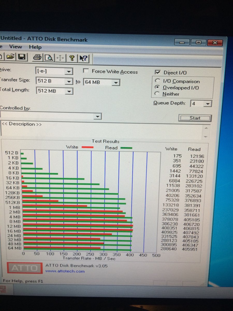233x311 pixels.
Task: Click the red Write legend swatch
Action: (x=88, y=147)
